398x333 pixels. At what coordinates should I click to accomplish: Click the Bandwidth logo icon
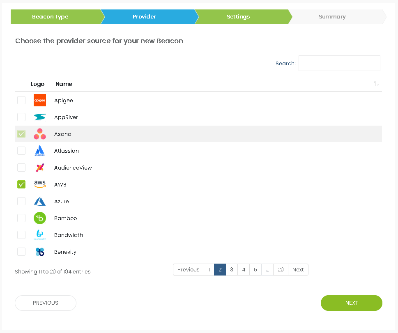40,235
